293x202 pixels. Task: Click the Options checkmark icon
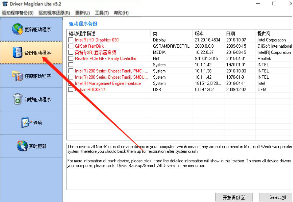click(26, 122)
